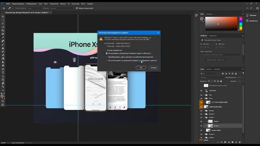The height and width of the screenshot is (146, 260).
Task: Hide the App Name text layer
Action: 201,91
